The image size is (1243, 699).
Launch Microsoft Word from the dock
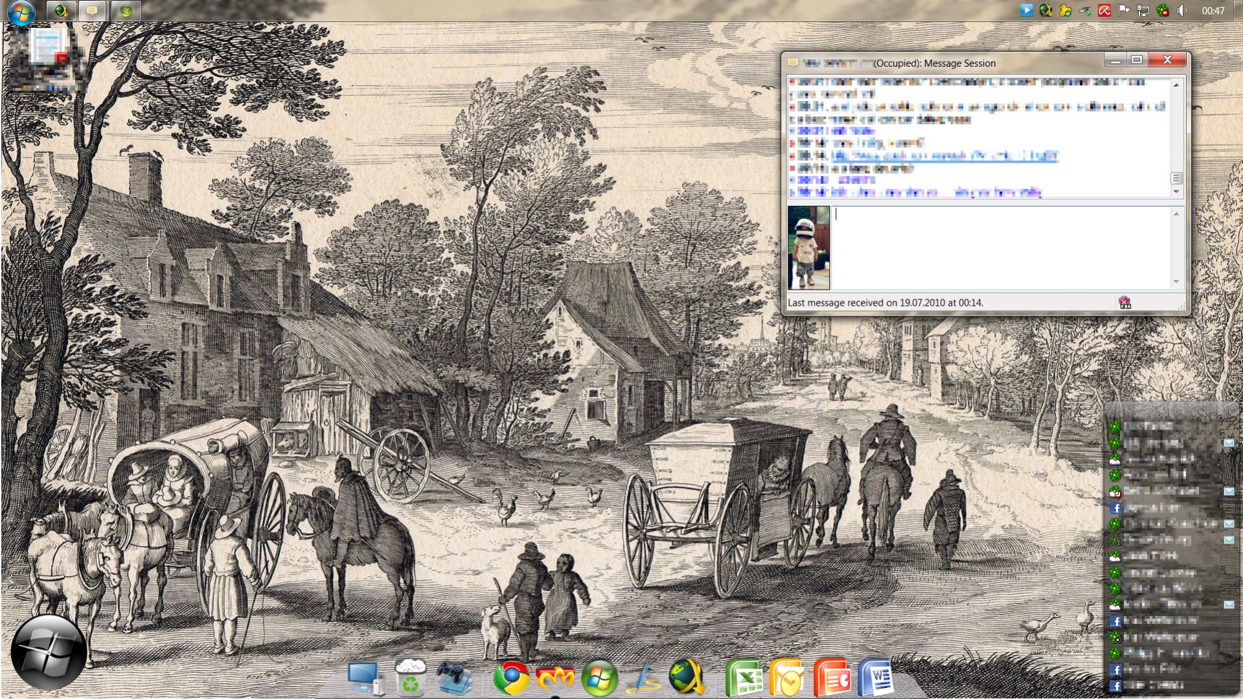875,678
